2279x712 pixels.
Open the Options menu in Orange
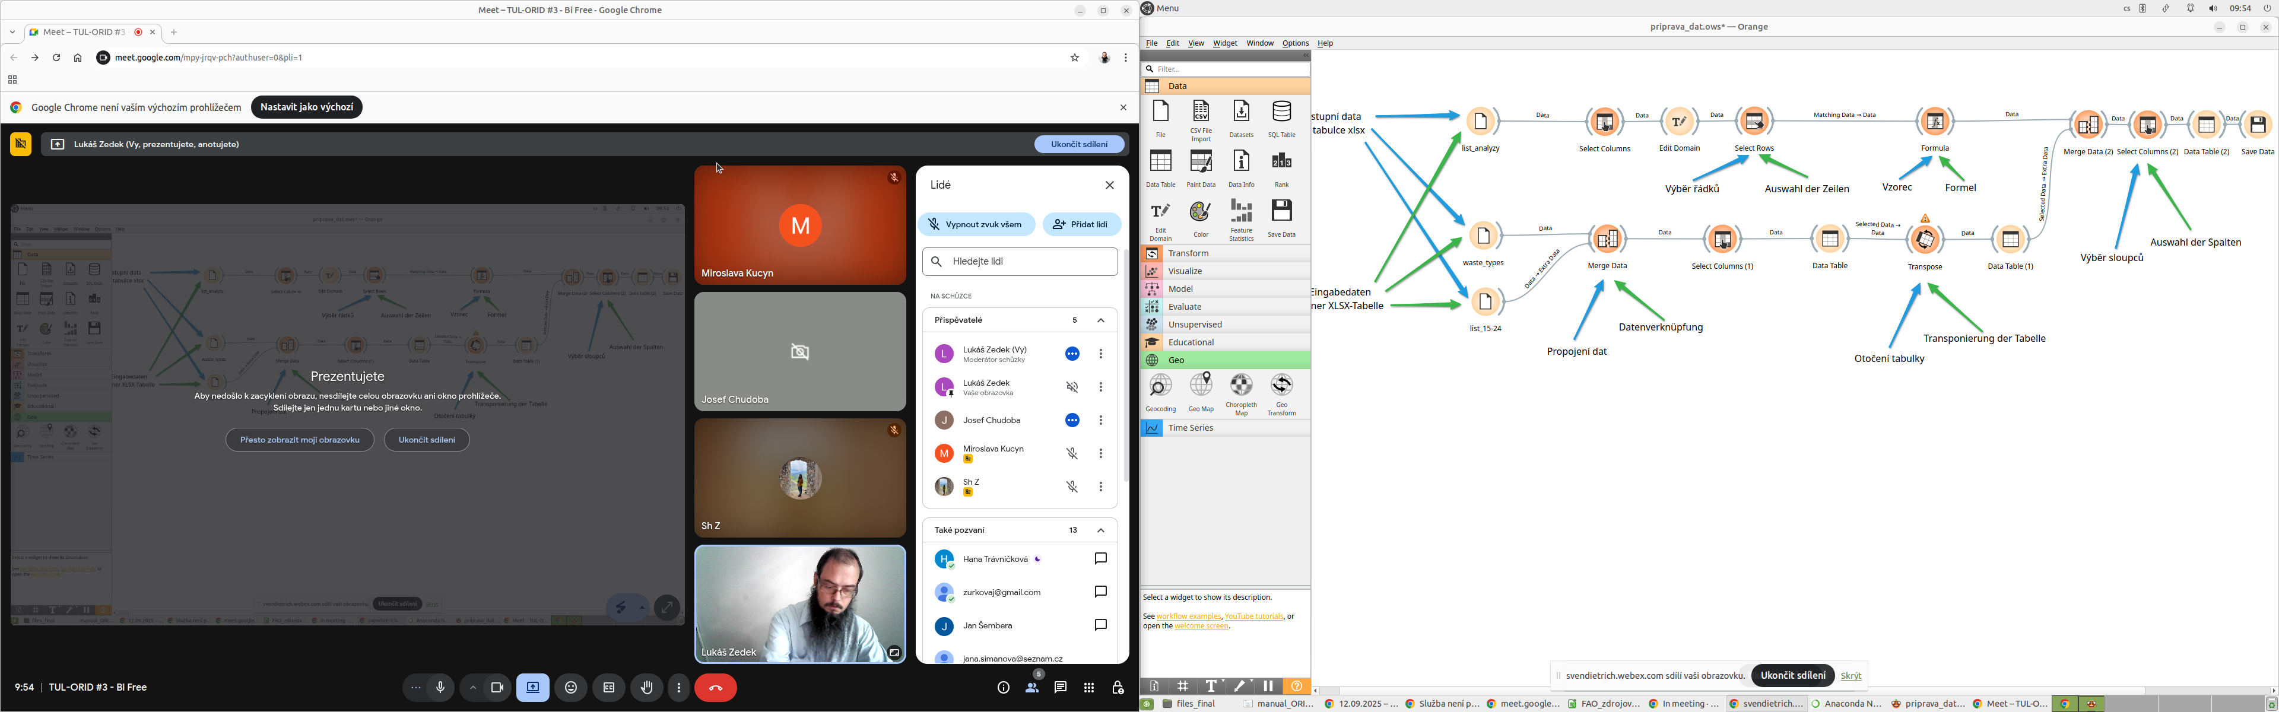pos(1294,43)
